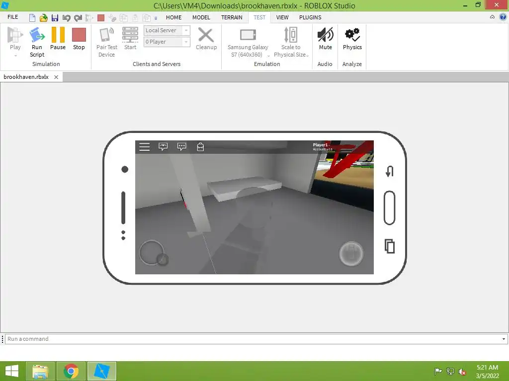Open the 0 Player dropdown
The height and width of the screenshot is (381, 509).
(167, 42)
